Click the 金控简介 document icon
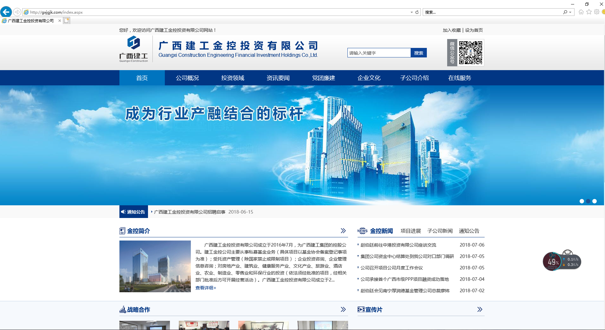 [x=122, y=231]
